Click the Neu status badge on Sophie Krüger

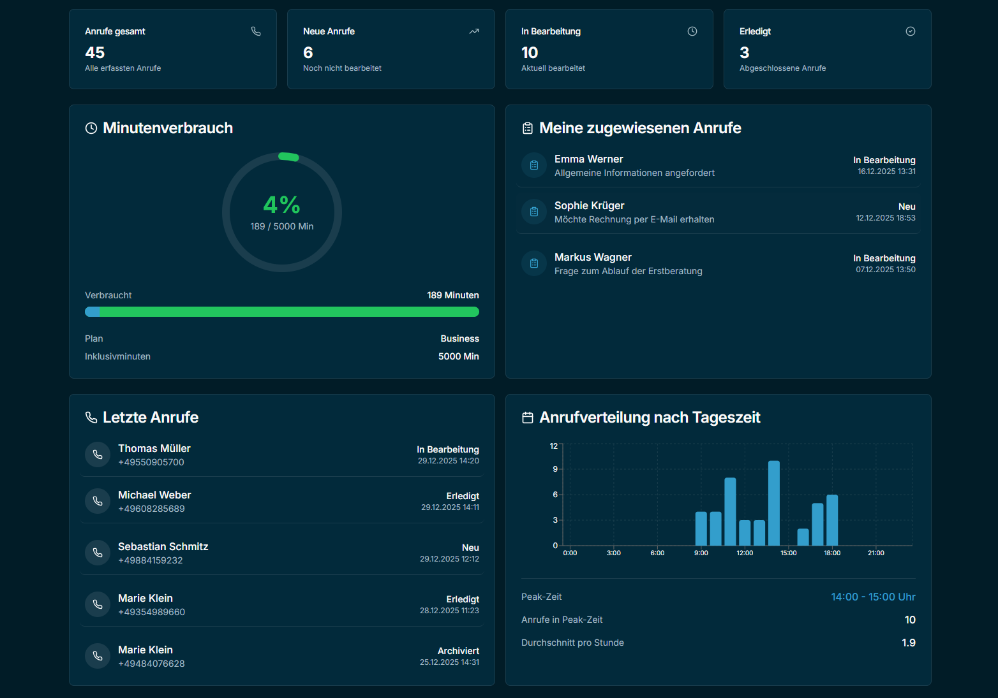pos(907,206)
